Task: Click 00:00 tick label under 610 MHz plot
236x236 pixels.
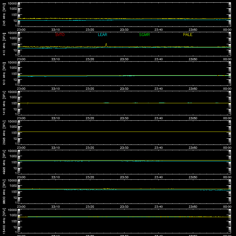Action: [227, 89]
